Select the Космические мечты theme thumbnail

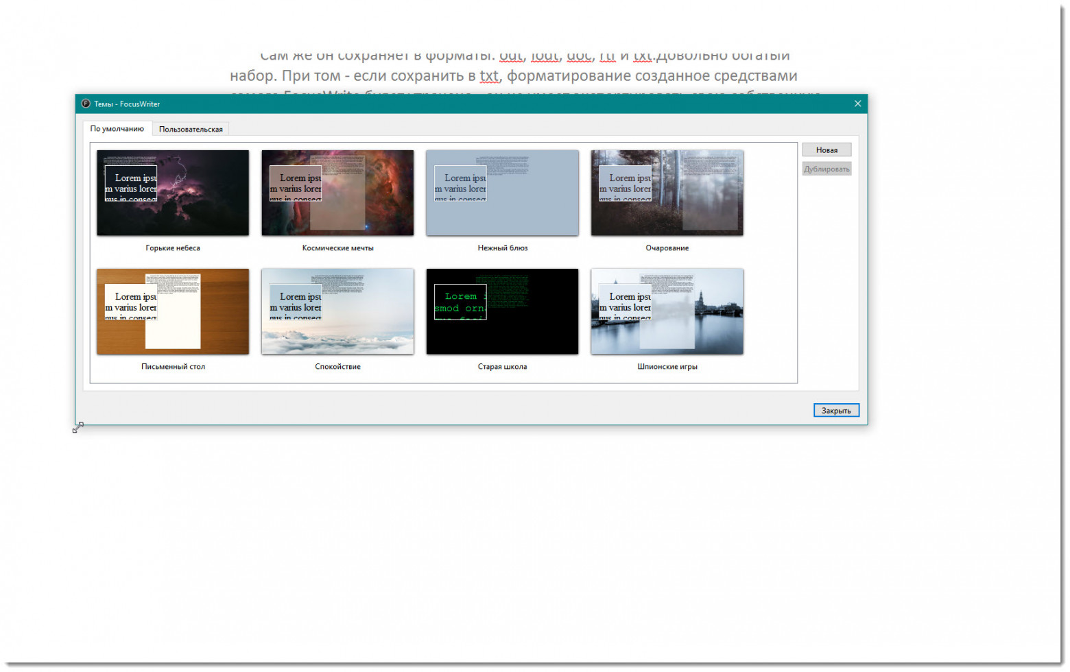(x=337, y=193)
